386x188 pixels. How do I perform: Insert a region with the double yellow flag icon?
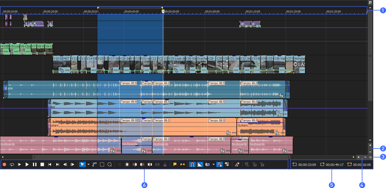point(183,164)
